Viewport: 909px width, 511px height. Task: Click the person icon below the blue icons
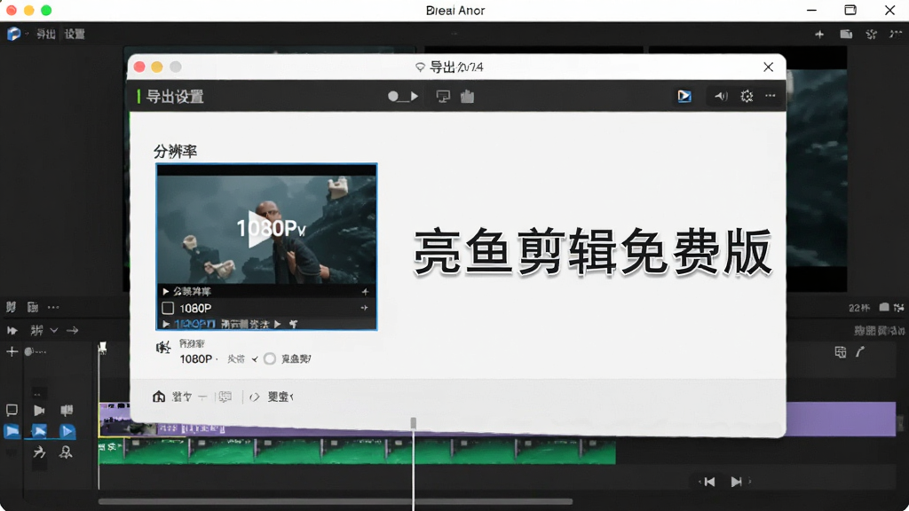(66, 452)
